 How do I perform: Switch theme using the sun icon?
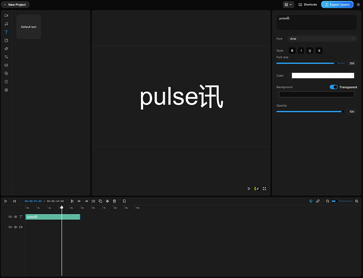pyautogui.click(x=358, y=4)
